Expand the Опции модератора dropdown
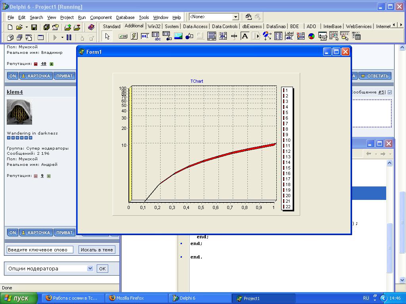406x304 pixels. pos(90,268)
